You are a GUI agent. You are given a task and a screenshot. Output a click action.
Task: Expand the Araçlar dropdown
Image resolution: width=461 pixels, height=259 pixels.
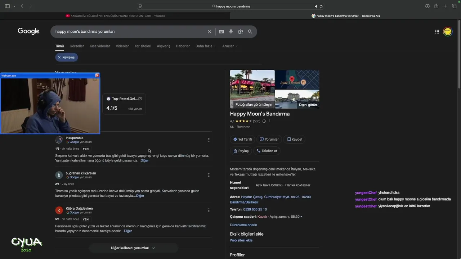230,46
